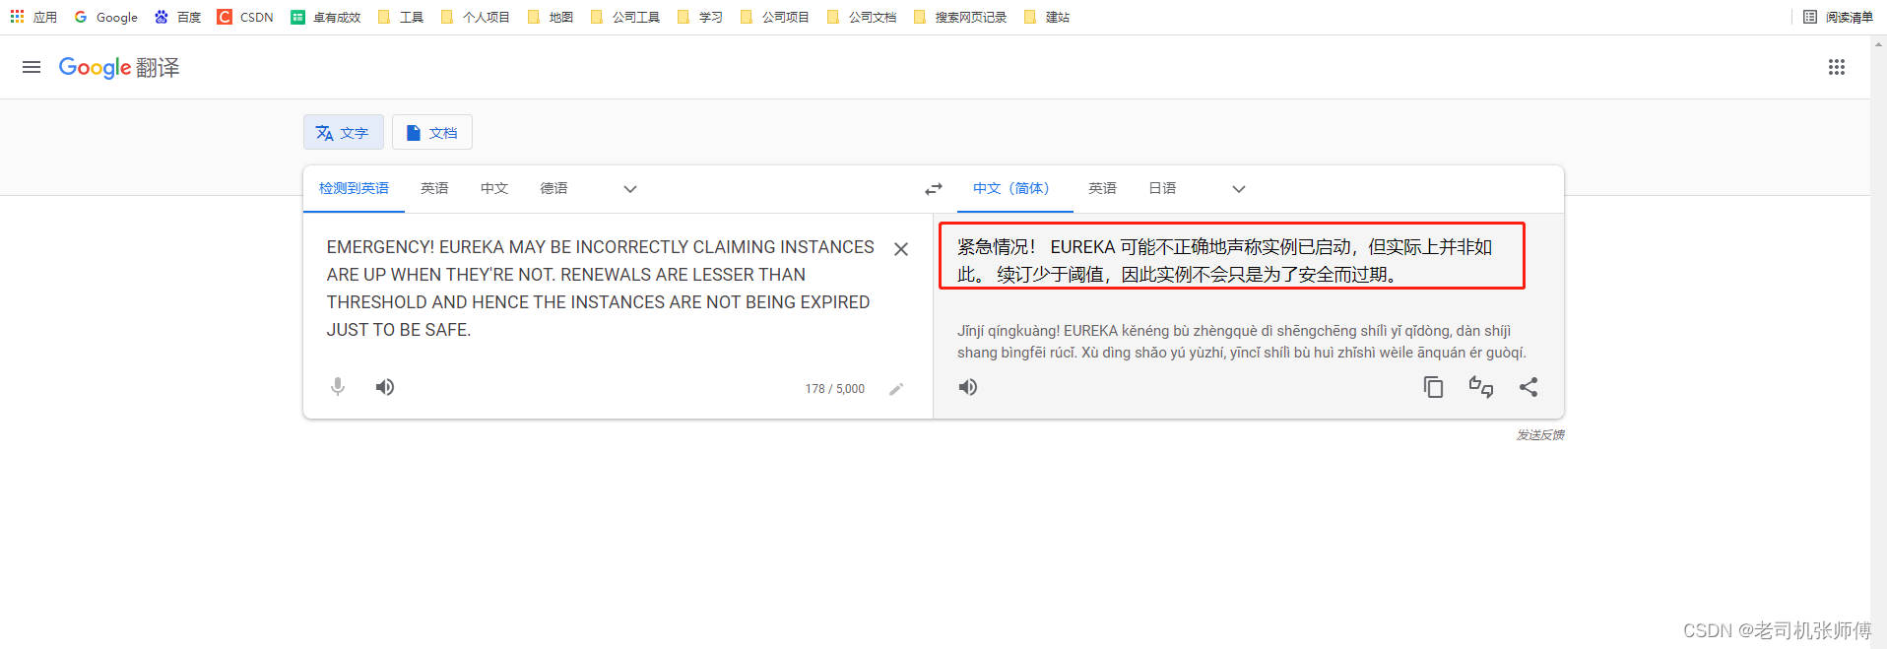Expand the source language list
The width and height of the screenshot is (1887, 649).
click(x=630, y=189)
